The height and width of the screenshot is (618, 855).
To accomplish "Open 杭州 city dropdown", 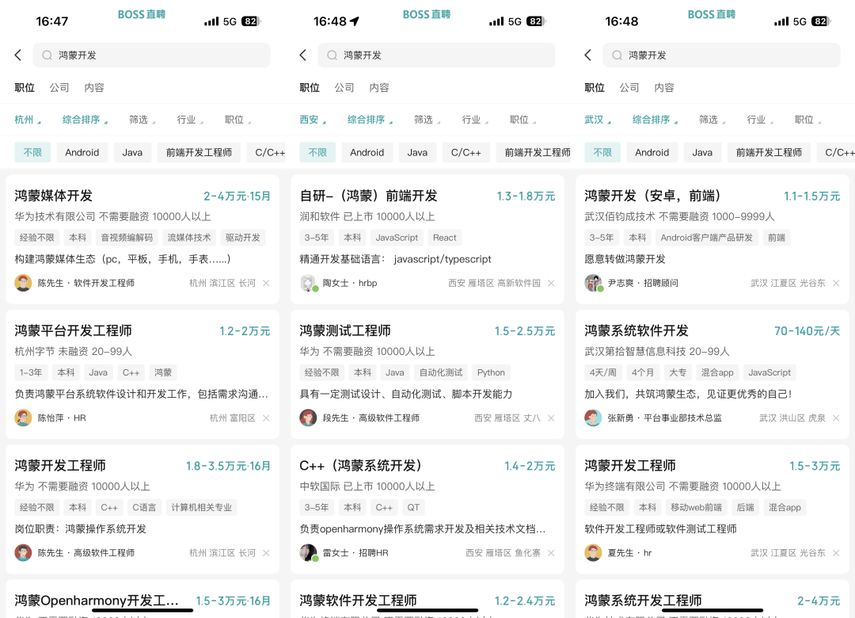I will [27, 120].
